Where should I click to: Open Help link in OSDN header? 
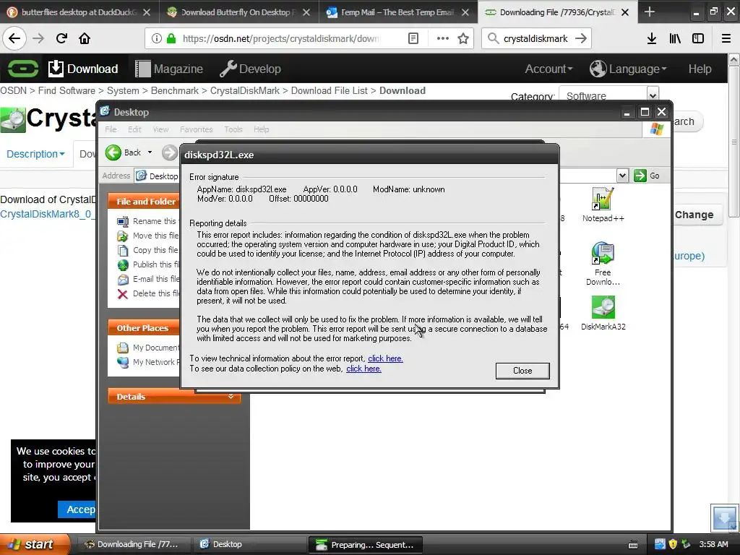[700, 69]
